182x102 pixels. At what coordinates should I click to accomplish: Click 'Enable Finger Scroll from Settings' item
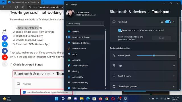point(35,32)
